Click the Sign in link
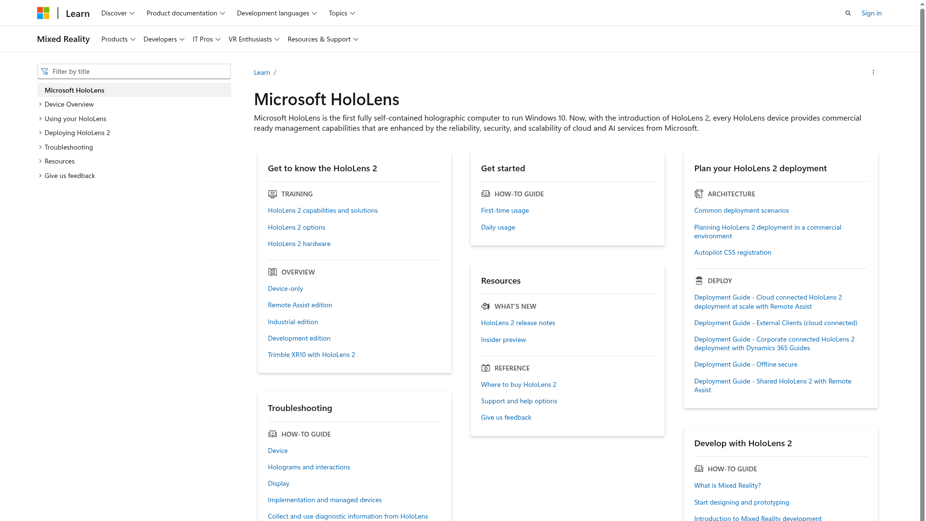 pos(872,13)
